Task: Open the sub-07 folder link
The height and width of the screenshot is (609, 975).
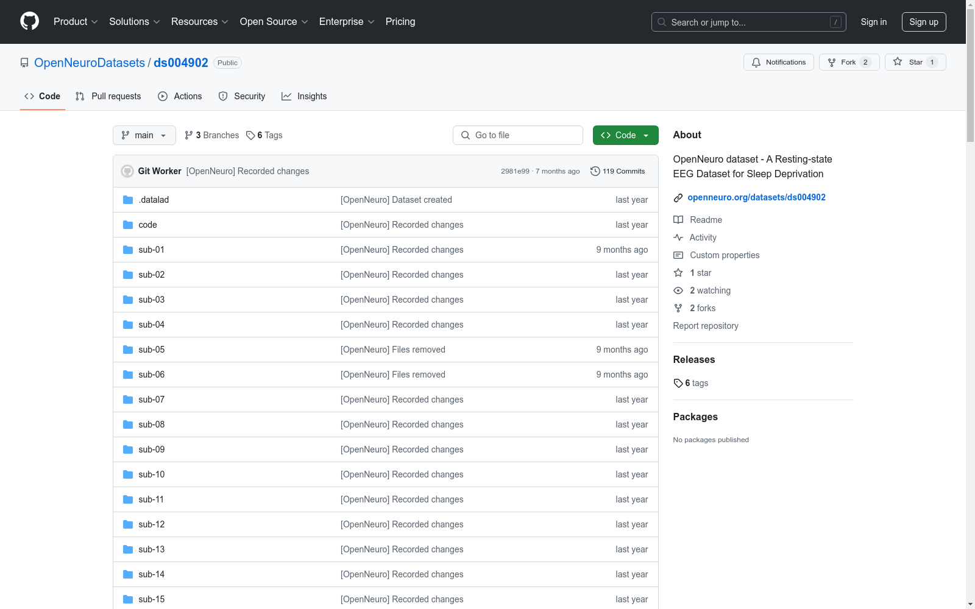Action: (152, 400)
